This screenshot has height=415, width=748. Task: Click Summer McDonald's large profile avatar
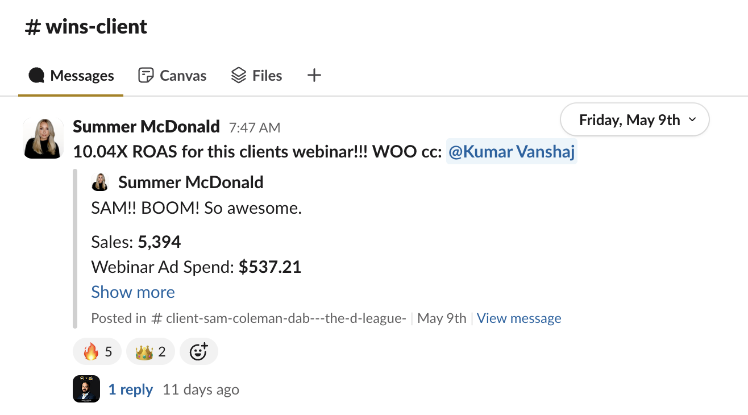[43, 138]
